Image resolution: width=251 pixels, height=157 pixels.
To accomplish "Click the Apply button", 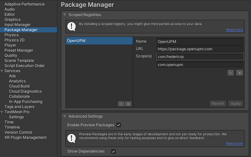I will pos(236,103).
